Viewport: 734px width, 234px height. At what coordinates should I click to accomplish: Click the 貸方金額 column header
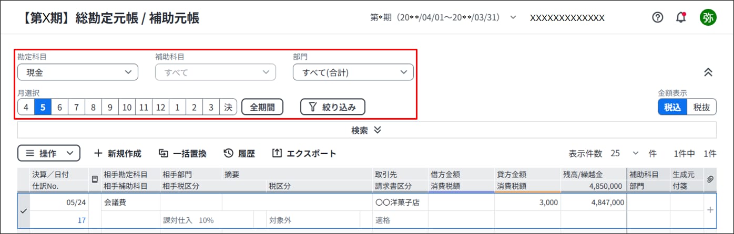[x=527, y=175]
